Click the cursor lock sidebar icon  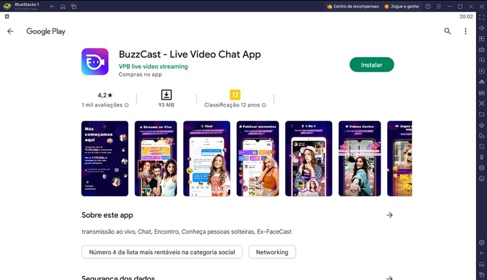482,39
